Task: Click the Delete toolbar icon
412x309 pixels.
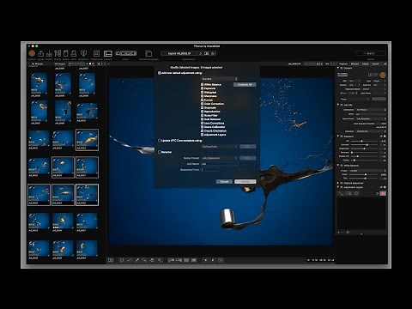Action: (66, 53)
